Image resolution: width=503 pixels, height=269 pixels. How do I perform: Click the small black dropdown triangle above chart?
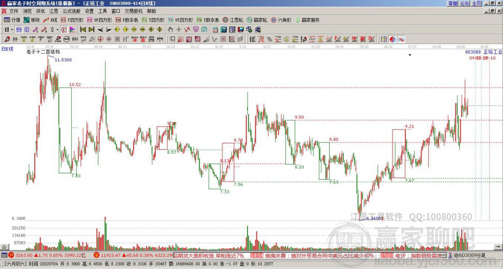pyautogui.click(x=410, y=55)
